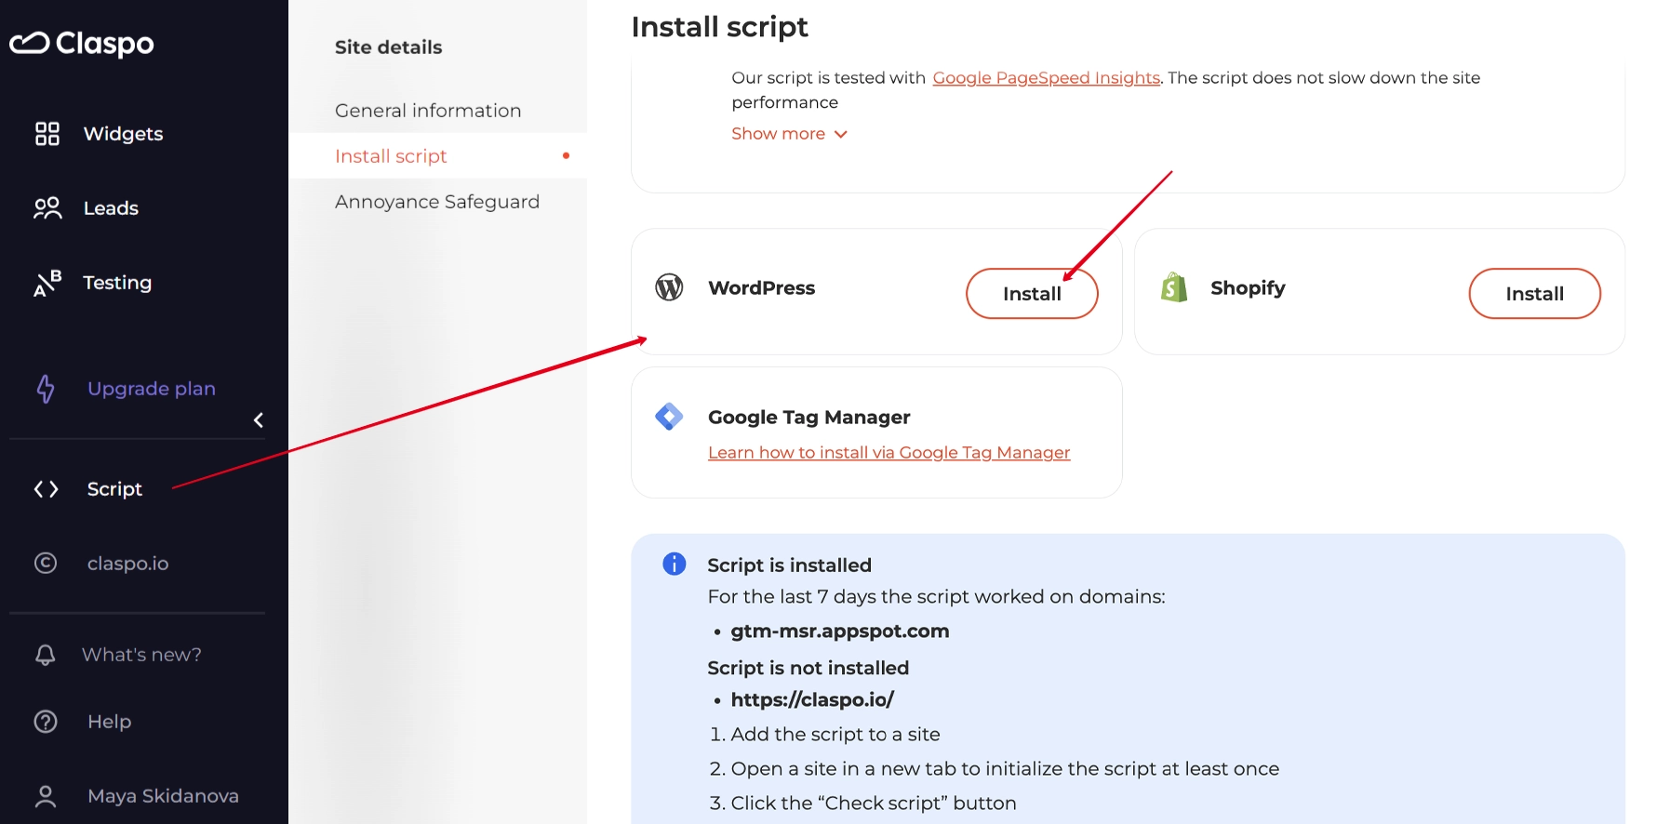Open A/B Testing icon in sidebar

47,283
